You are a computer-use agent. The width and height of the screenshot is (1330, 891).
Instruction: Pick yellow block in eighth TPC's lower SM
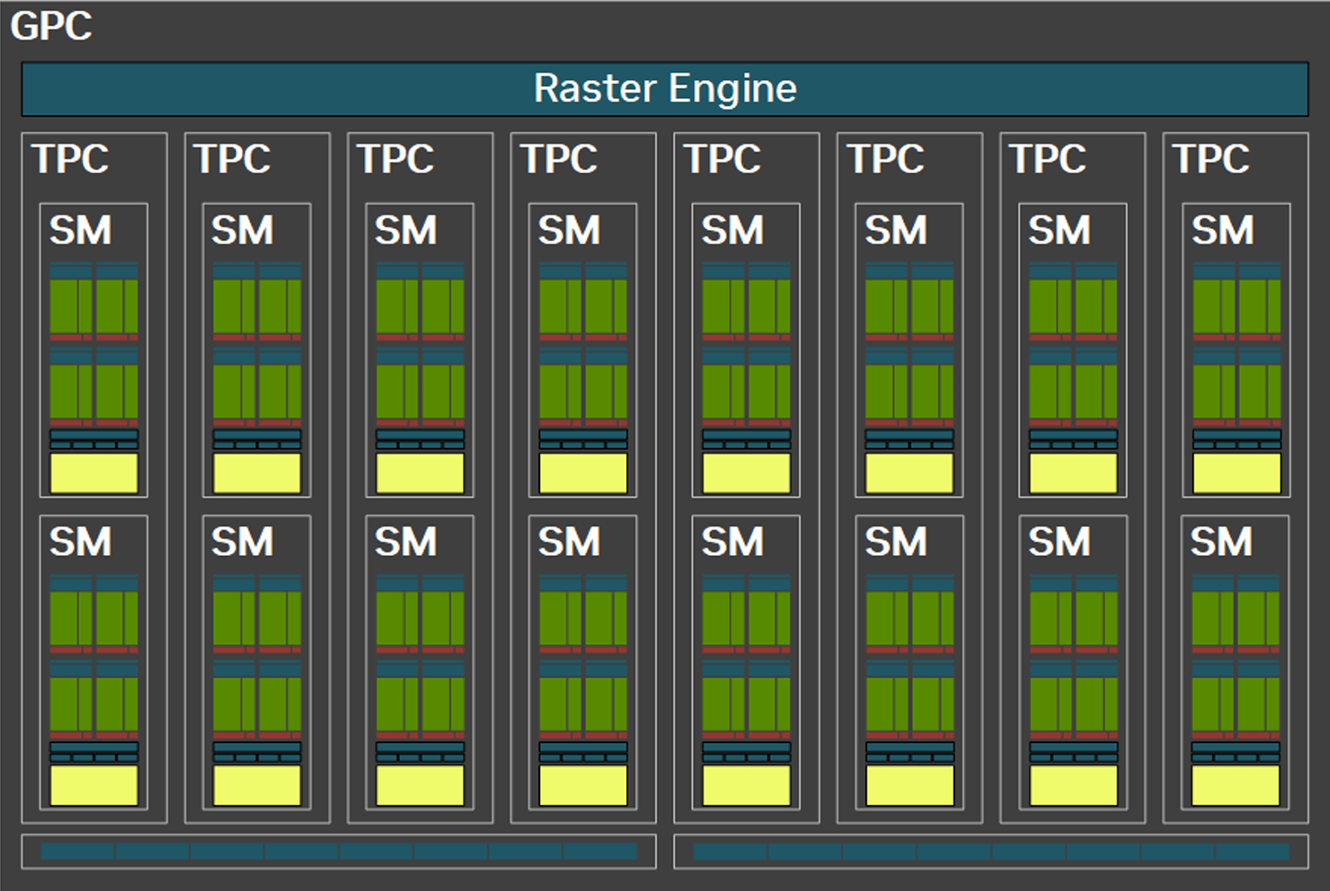(1236, 785)
